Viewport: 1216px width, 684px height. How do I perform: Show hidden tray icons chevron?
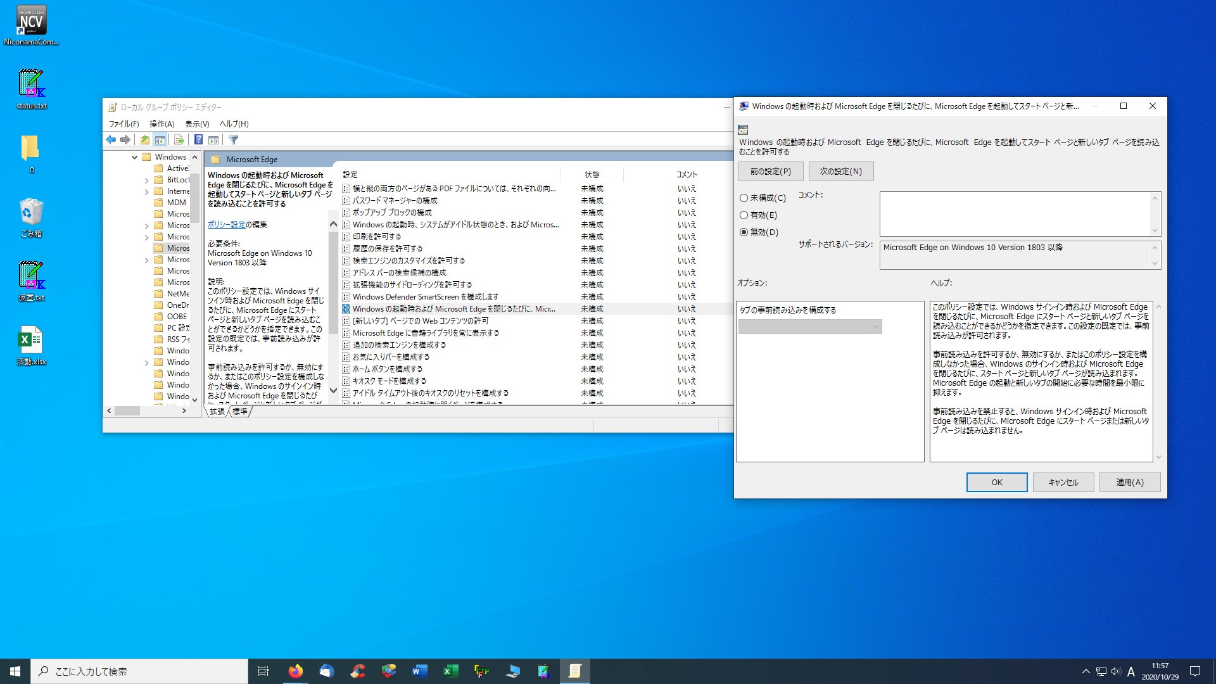(x=1086, y=671)
